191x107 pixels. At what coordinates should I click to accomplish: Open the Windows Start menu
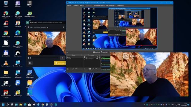3,105
